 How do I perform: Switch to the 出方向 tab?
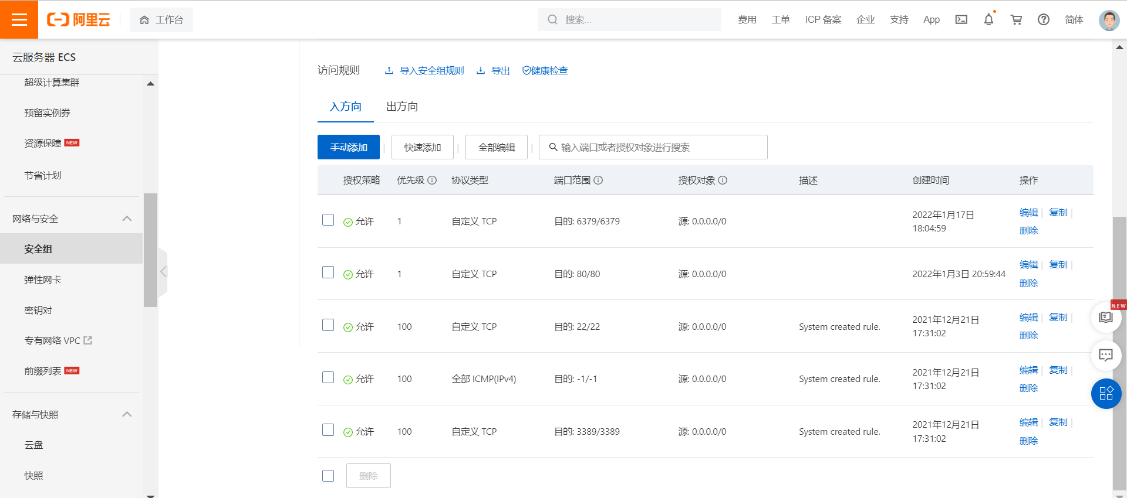click(402, 107)
